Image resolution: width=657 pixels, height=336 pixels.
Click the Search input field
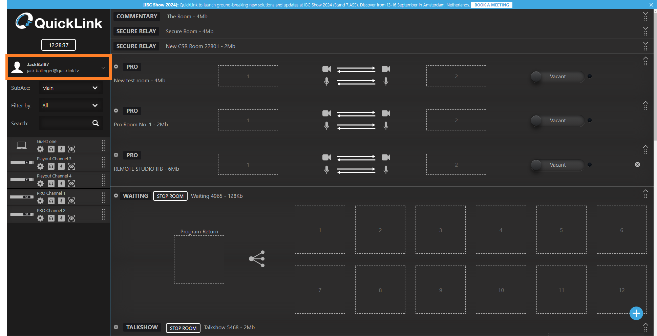(x=65, y=123)
